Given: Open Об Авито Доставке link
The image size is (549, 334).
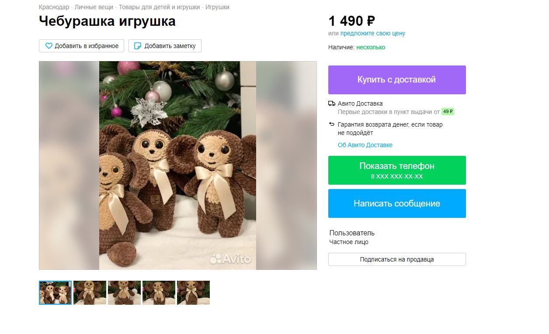Looking at the screenshot, I should point(365,145).
